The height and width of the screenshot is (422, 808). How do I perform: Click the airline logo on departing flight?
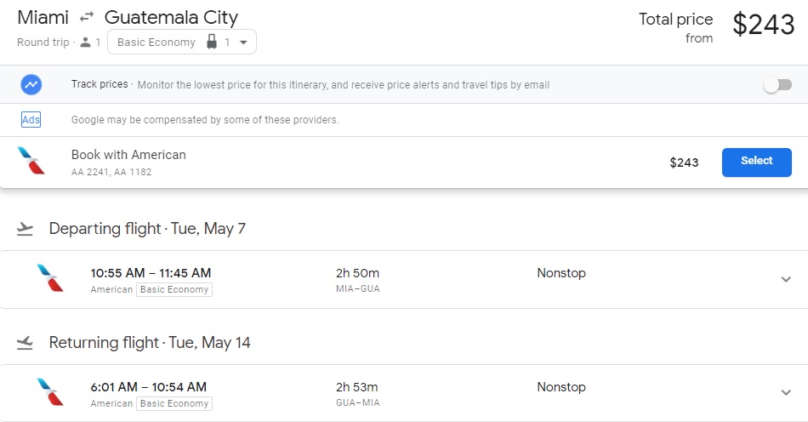tap(50, 278)
